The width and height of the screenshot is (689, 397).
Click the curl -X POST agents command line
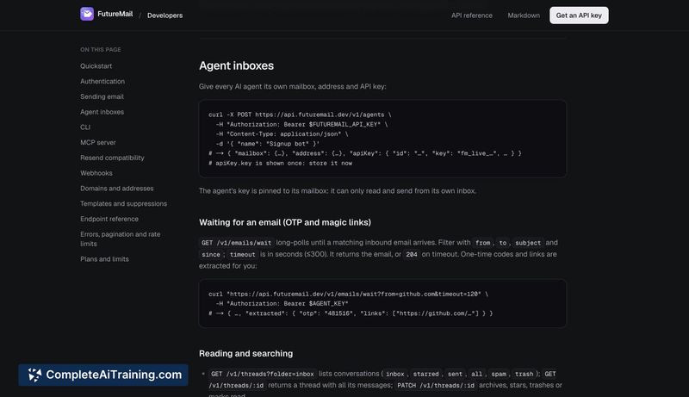coord(300,115)
